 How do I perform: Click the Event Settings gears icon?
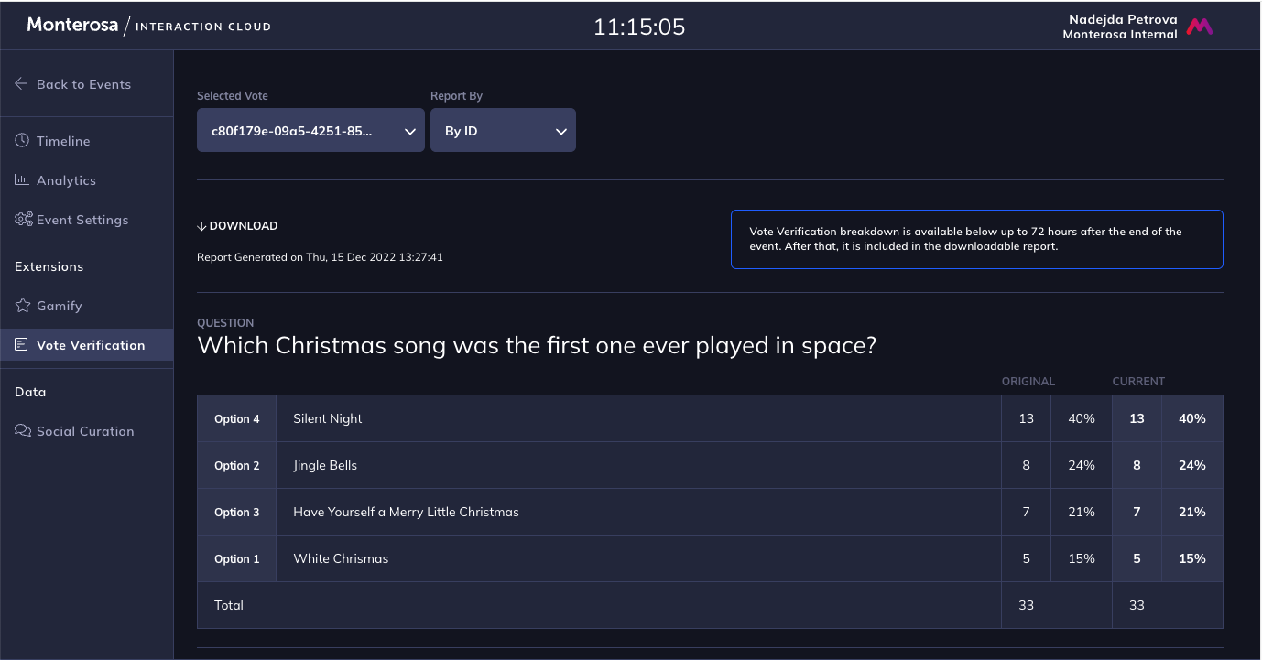point(23,220)
